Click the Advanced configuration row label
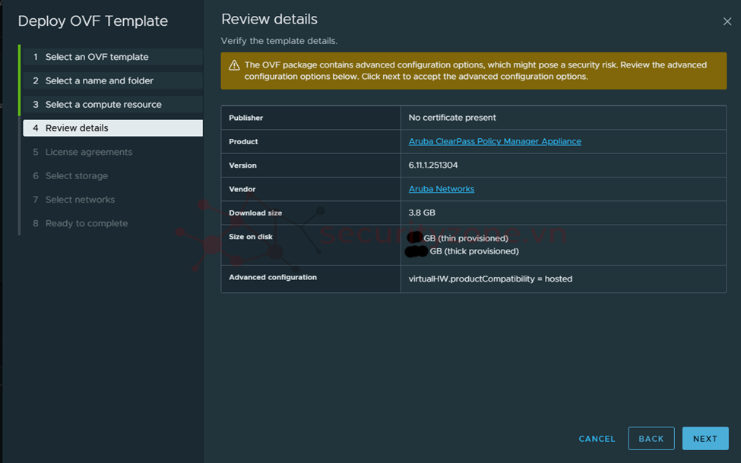The width and height of the screenshot is (741, 463). 273,277
